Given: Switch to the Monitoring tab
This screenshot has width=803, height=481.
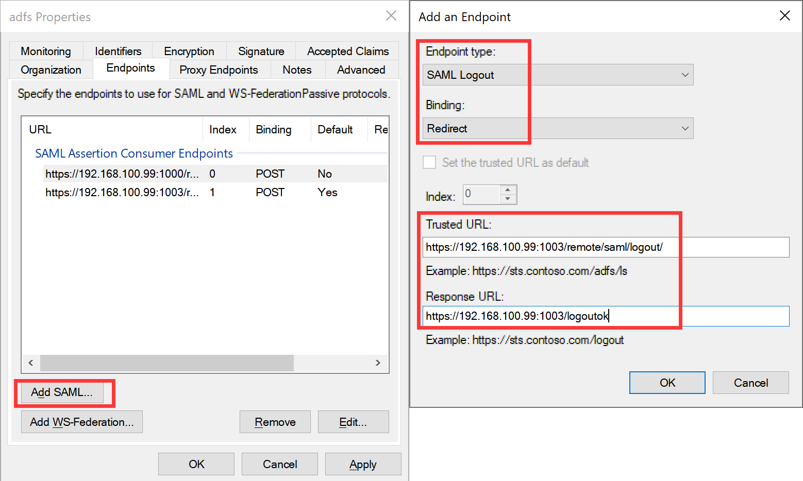Looking at the screenshot, I should 46,51.
